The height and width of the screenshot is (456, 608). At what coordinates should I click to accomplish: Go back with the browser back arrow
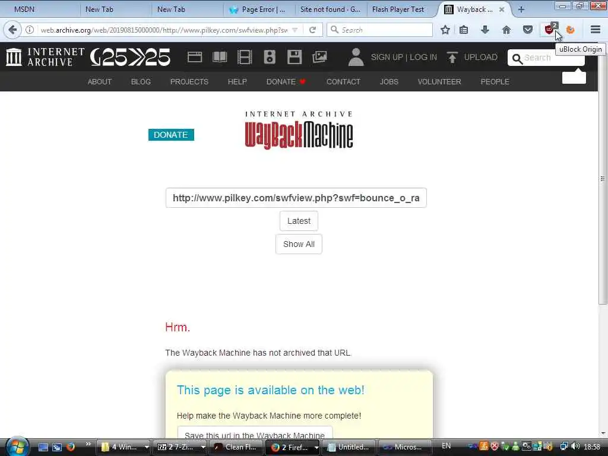click(13, 30)
